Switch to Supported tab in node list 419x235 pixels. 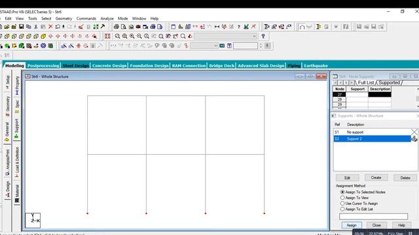[389, 83]
